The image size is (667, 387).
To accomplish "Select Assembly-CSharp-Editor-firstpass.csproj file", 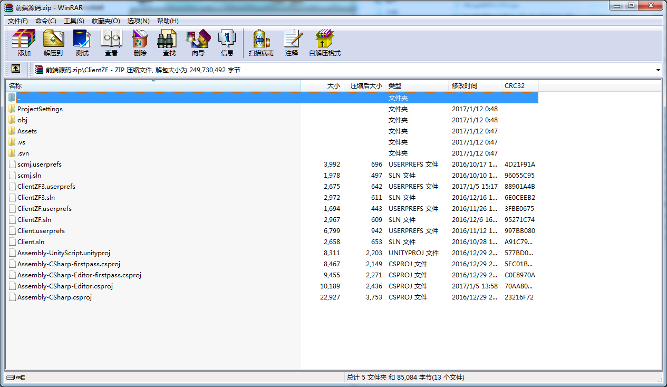I will 79,275.
